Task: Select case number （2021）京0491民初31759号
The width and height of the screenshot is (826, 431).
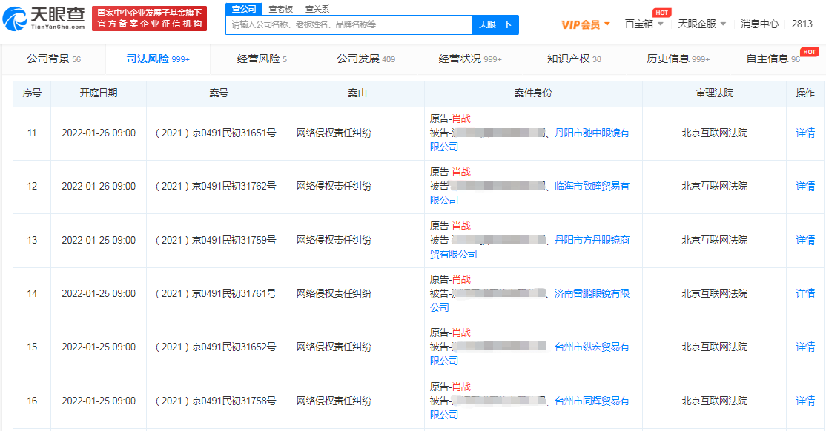Action: 216,241
